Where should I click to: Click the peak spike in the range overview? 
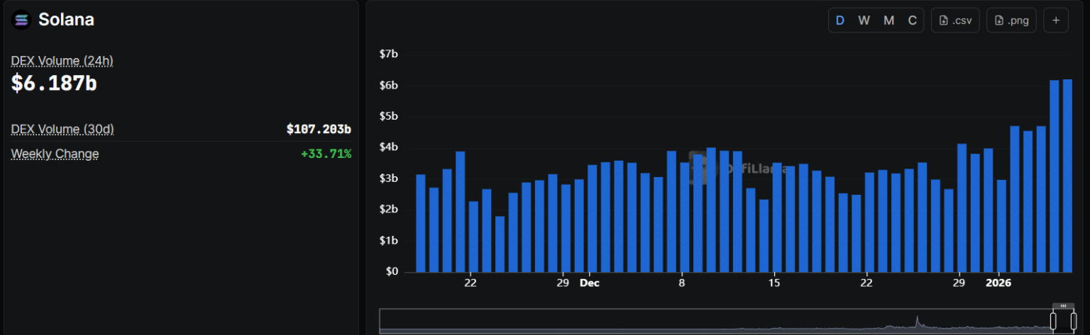[917, 320]
